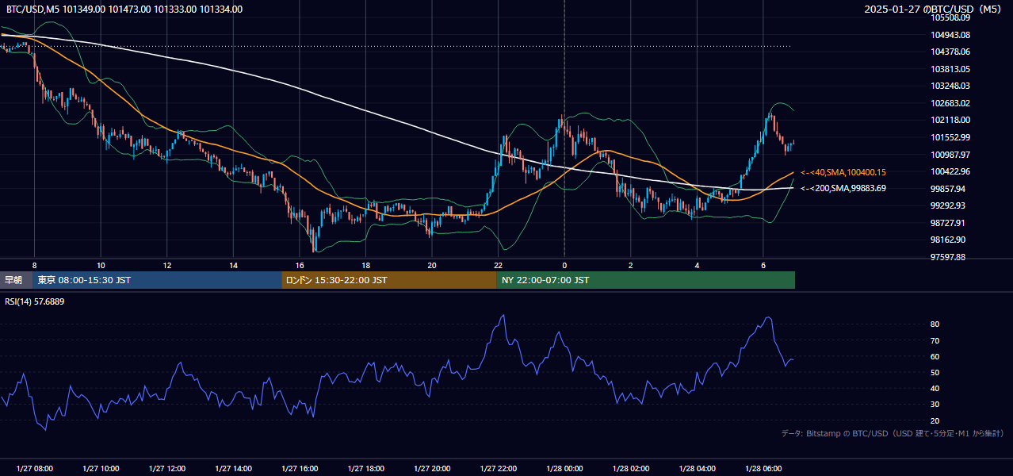Click the 2025-01-27 BTC/USD (M5) title
This screenshot has height=476, width=1013.
pyautogui.click(x=935, y=10)
